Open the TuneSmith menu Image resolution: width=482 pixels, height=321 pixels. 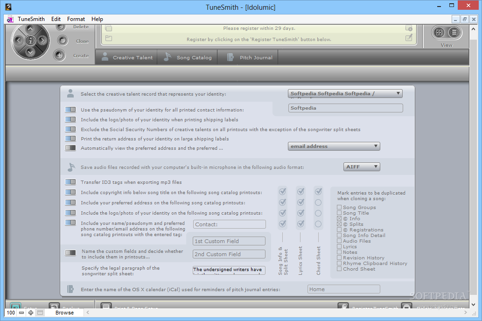click(x=31, y=19)
